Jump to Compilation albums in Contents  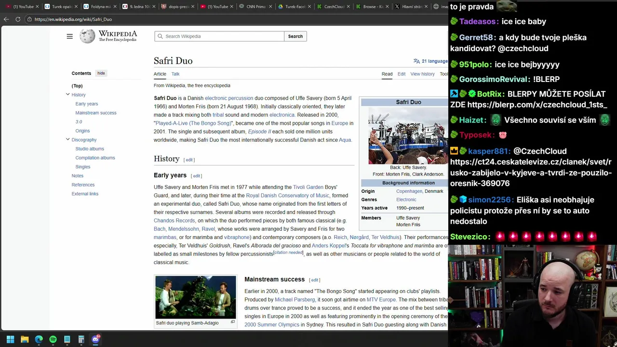(x=95, y=158)
